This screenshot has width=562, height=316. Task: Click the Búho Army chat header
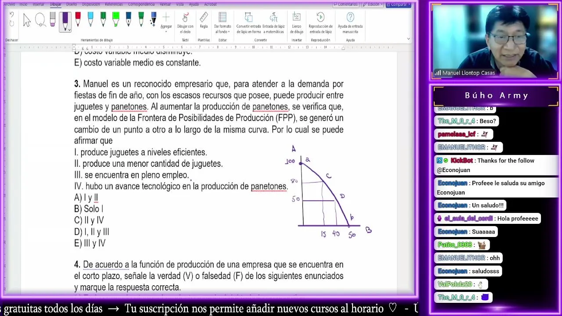[x=497, y=95]
